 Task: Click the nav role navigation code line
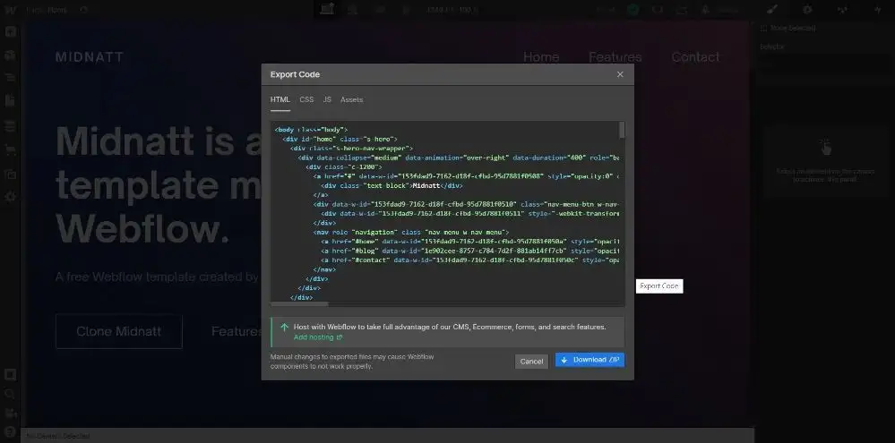coord(411,232)
